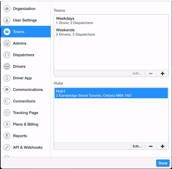Viewport: 172px width, 169px height.
Task: Open the Connections section
Action: click(26, 101)
